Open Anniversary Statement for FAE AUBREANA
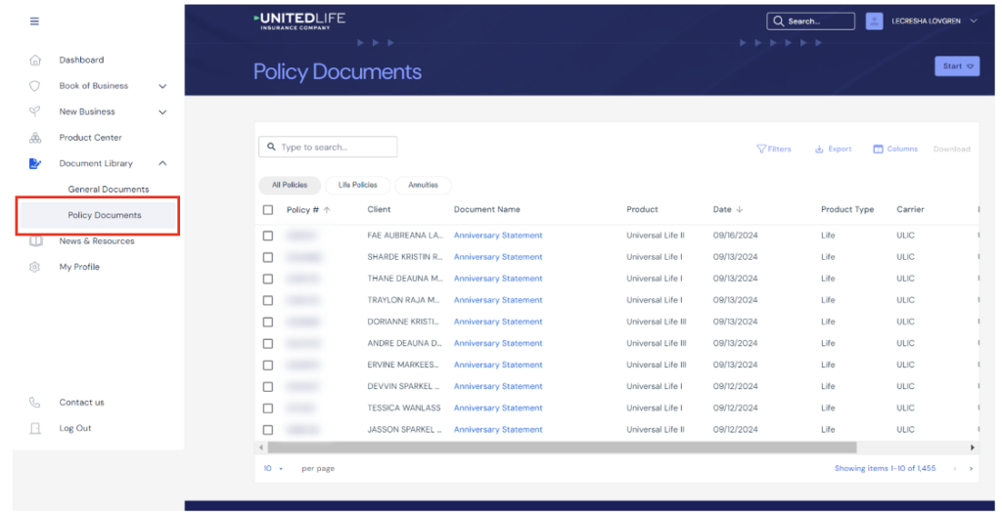This screenshot has height=518, width=1002. click(x=498, y=236)
